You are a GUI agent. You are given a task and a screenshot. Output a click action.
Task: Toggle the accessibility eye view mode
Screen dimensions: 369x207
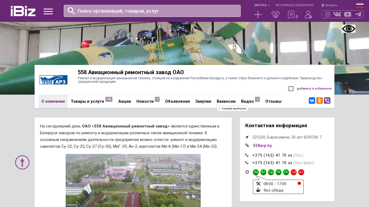[x=348, y=29]
